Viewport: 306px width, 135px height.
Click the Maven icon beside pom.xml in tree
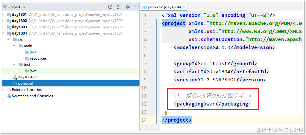point(15,83)
